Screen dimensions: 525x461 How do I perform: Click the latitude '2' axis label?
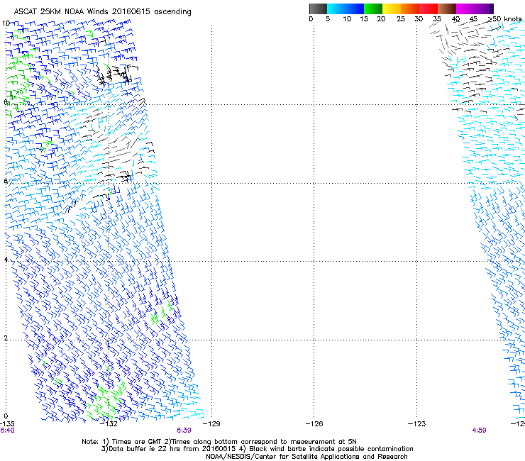pyautogui.click(x=6, y=338)
